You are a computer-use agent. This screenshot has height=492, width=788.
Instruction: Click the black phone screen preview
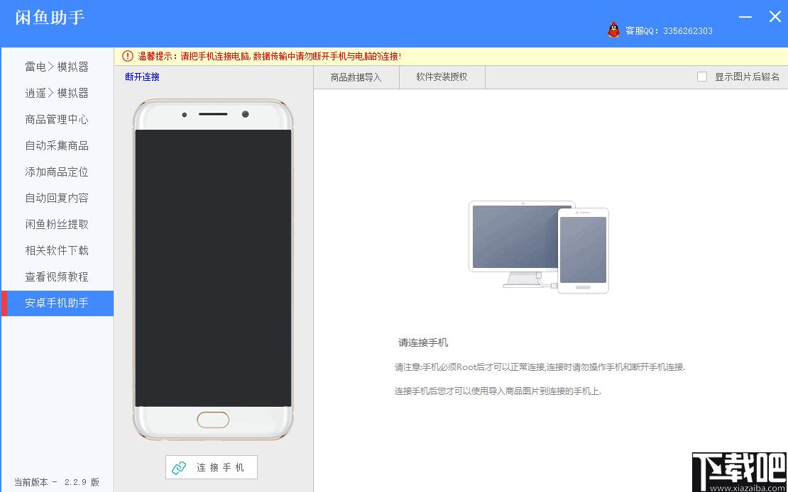[213, 268]
